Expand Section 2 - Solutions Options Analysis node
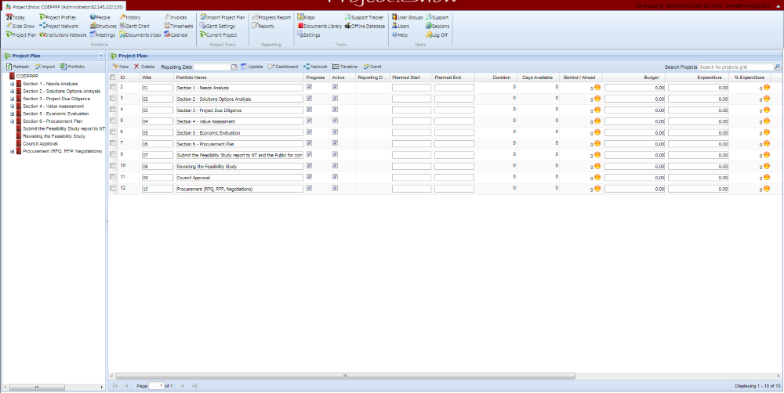The width and height of the screenshot is (784, 393). click(x=12, y=92)
